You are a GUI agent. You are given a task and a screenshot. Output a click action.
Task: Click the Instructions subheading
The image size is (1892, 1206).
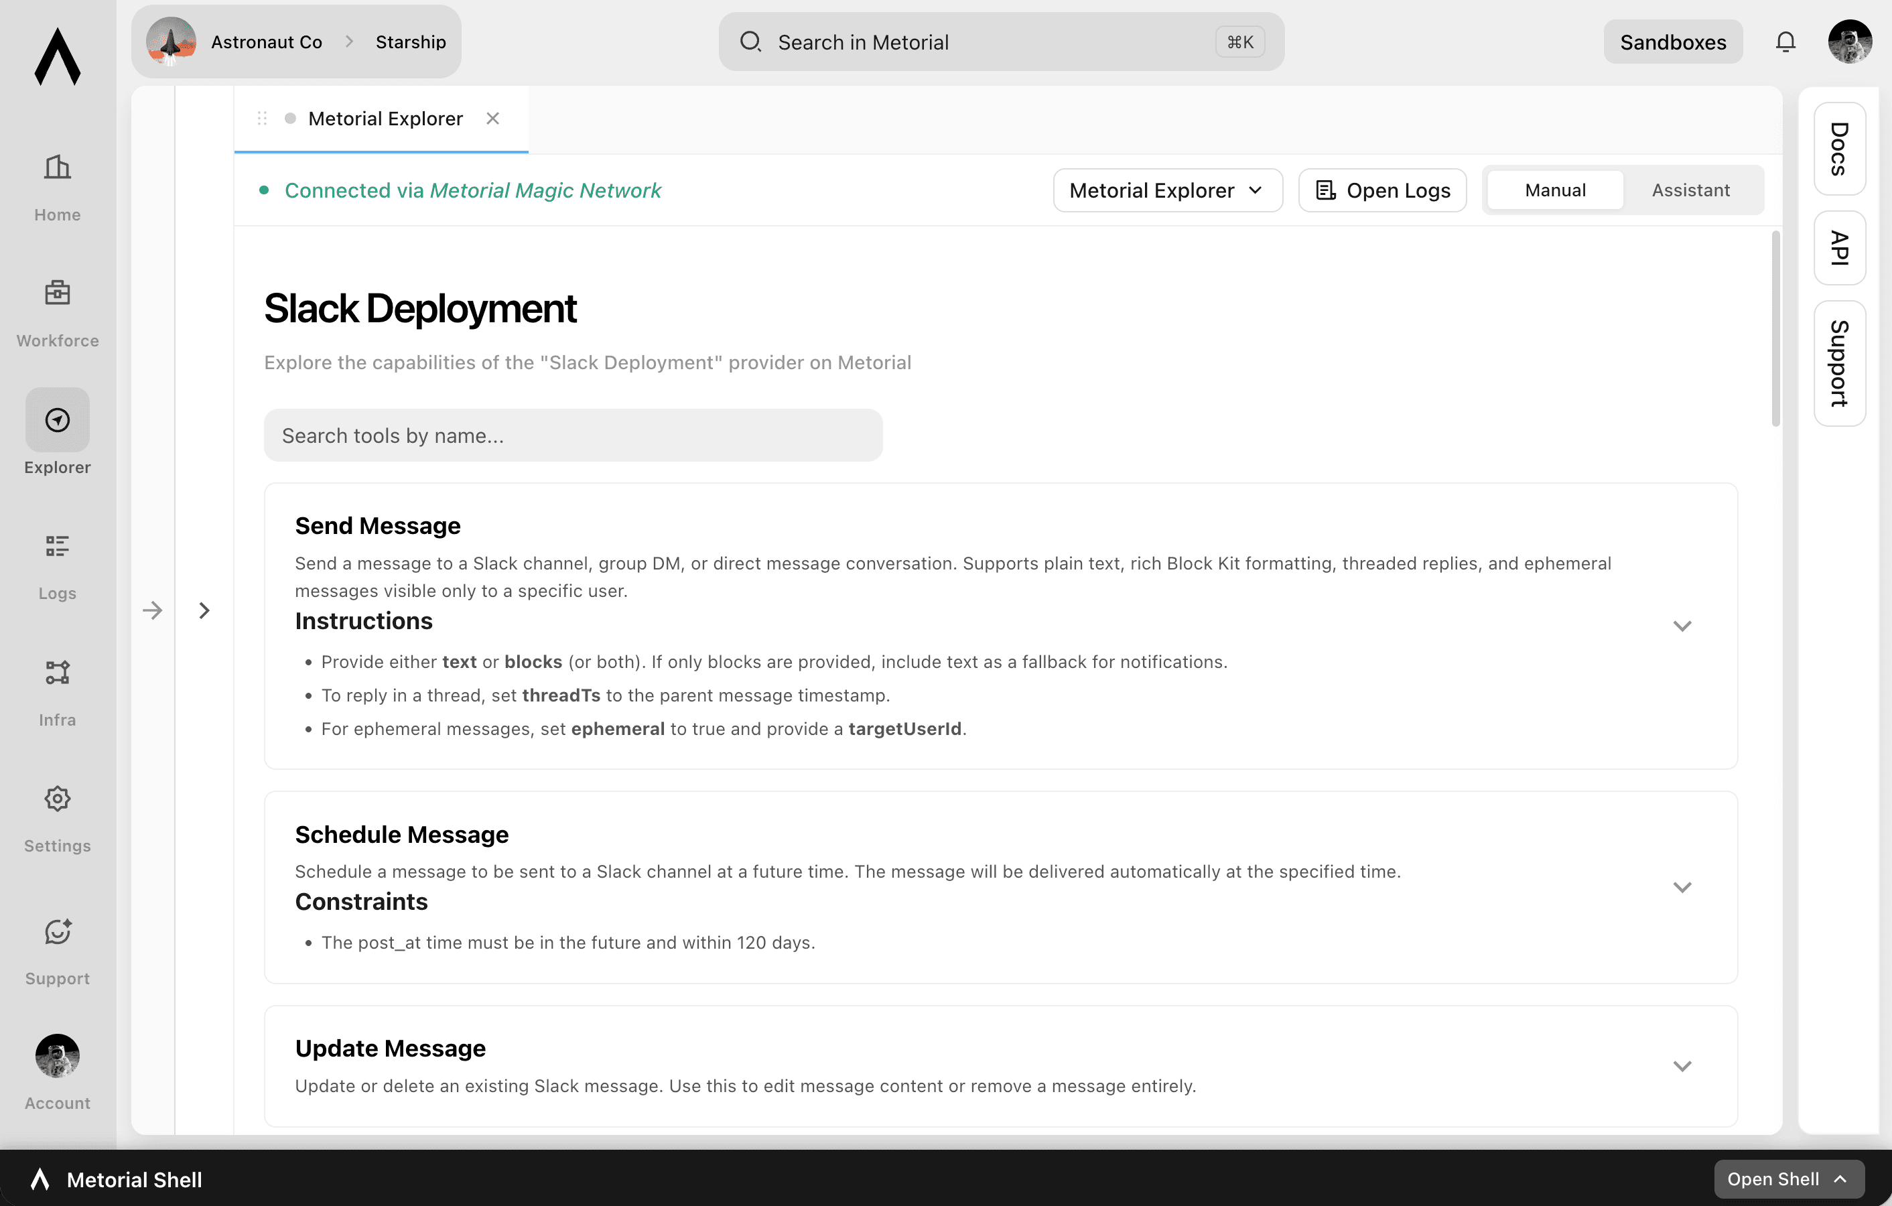pyautogui.click(x=363, y=620)
